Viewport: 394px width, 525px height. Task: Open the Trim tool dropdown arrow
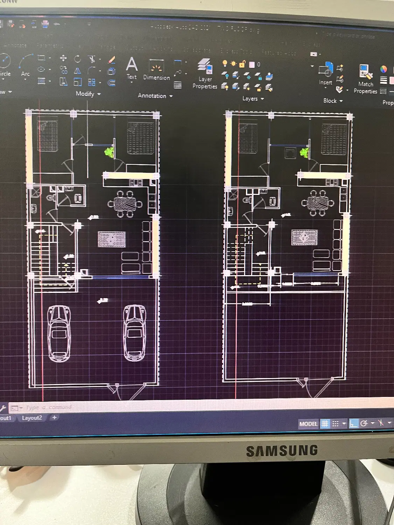coord(99,59)
